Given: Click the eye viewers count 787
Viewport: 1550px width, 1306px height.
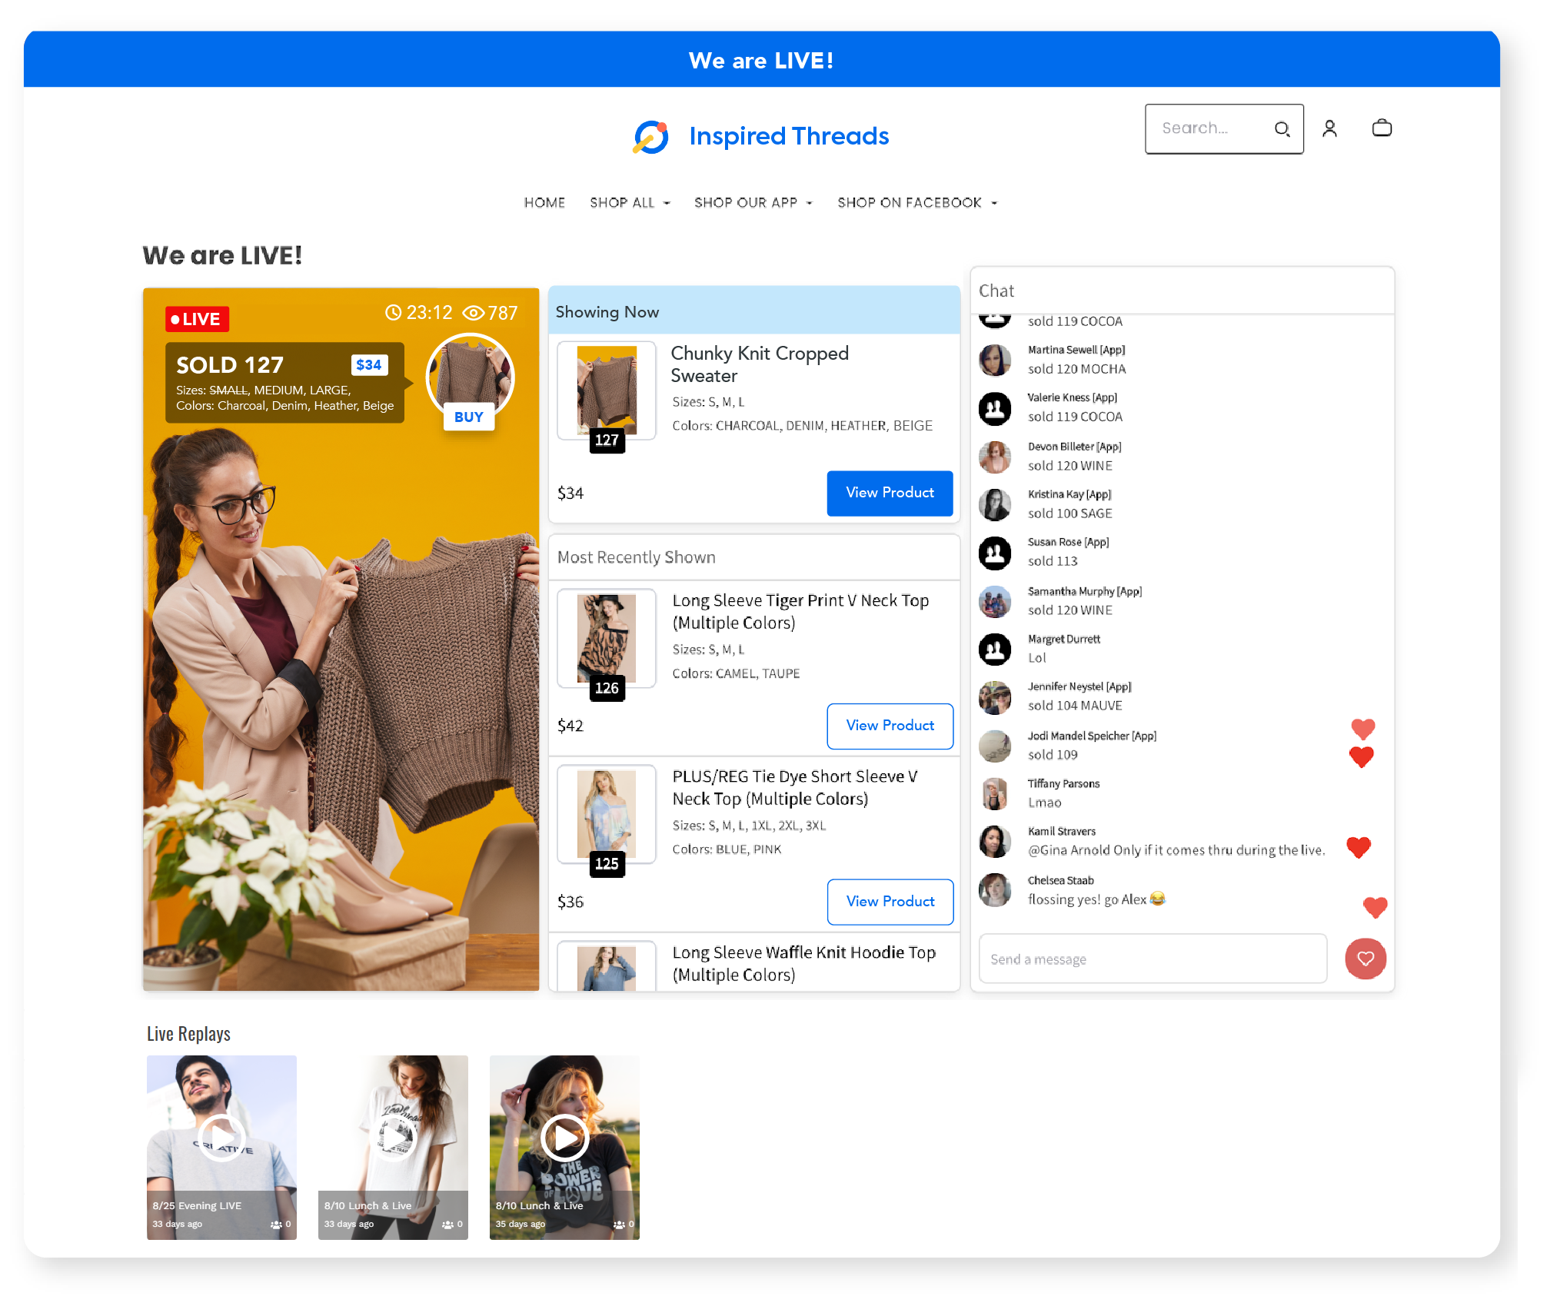Looking at the screenshot, I should tap(490, 313).
